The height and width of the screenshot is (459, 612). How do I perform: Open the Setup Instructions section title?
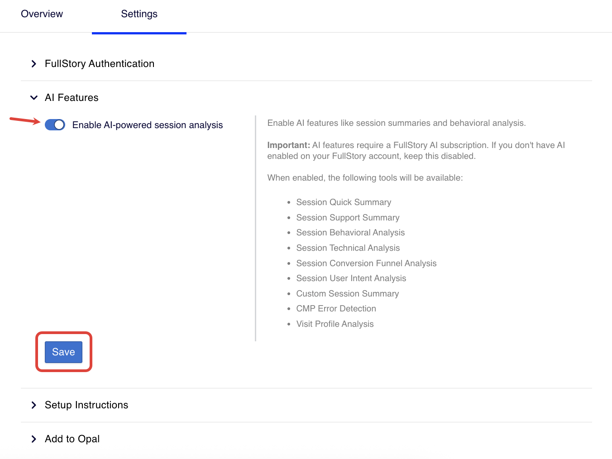click(86, 405)
